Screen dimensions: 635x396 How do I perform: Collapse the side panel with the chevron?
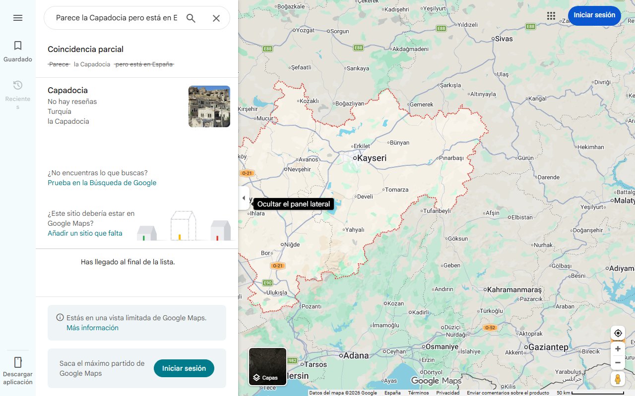(244, 198)
